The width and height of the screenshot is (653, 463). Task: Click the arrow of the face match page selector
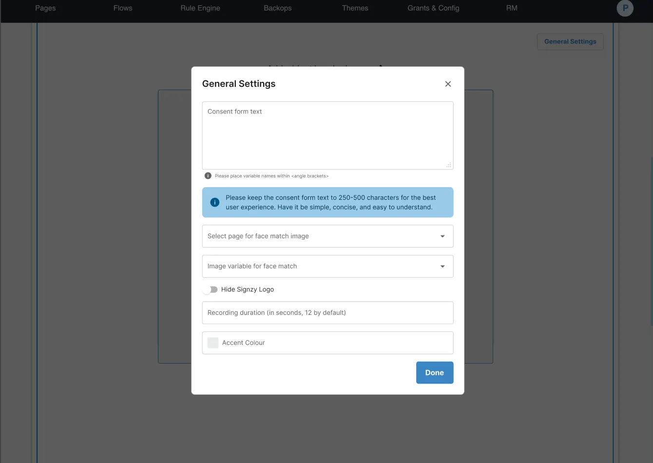[x=442, y=236]
